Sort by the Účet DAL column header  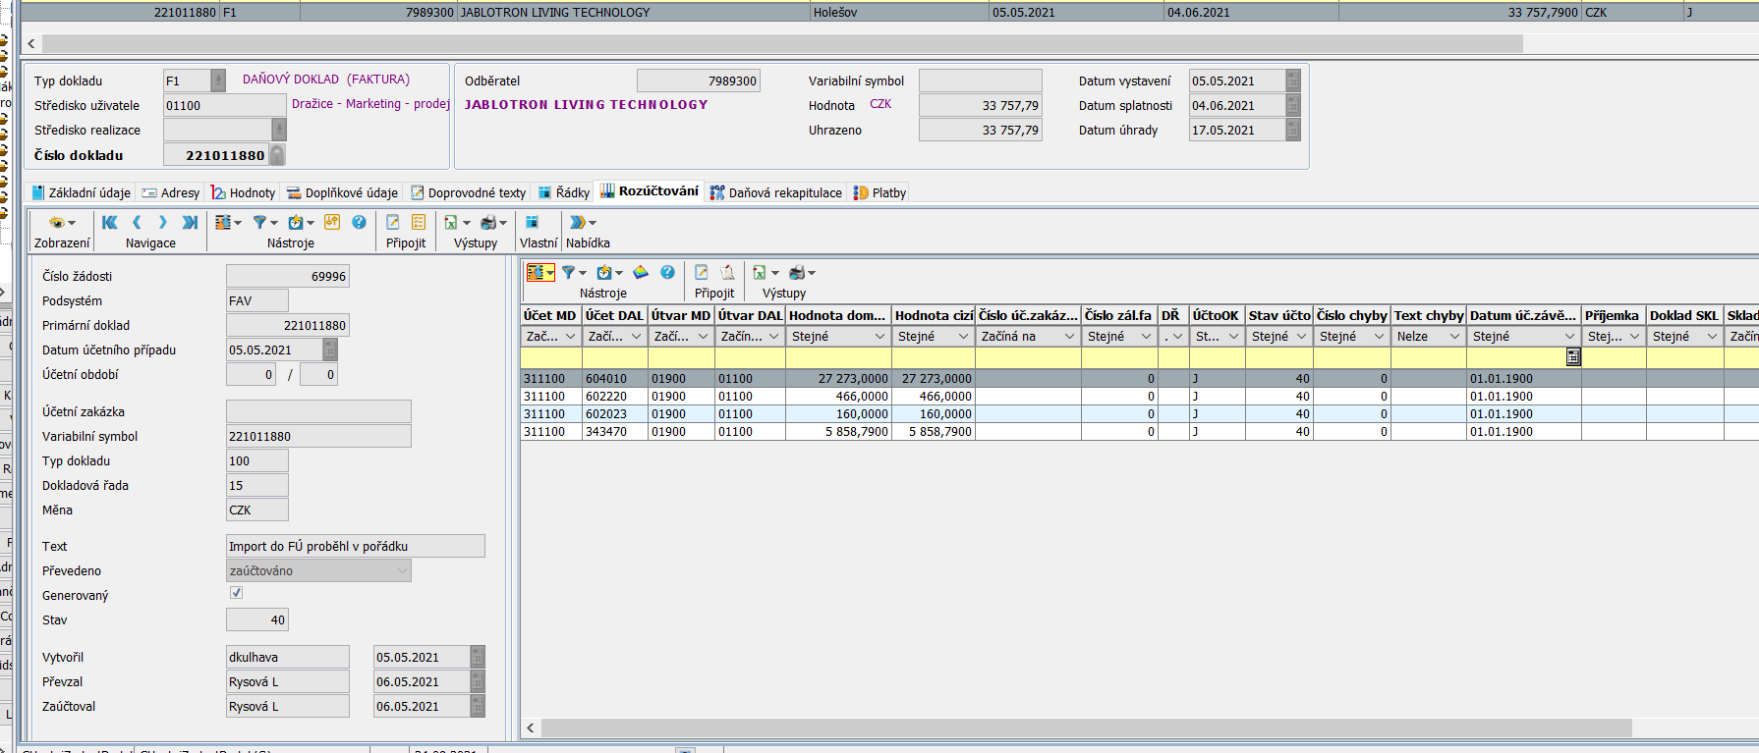point(614,315)
